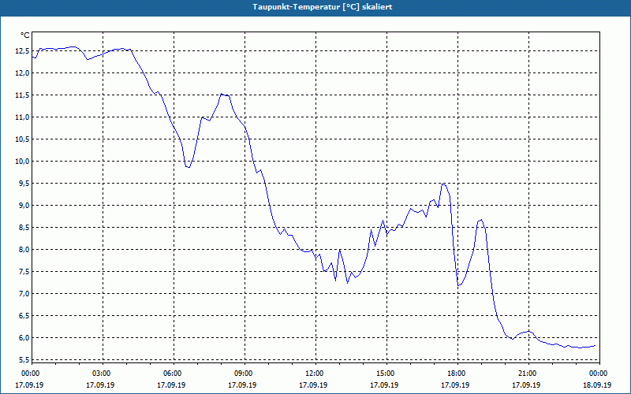Image resolution: width=631 pixels, height=394 pixels.
Task: Select the °C unit label on y-axis
Action: coord(25,35)
